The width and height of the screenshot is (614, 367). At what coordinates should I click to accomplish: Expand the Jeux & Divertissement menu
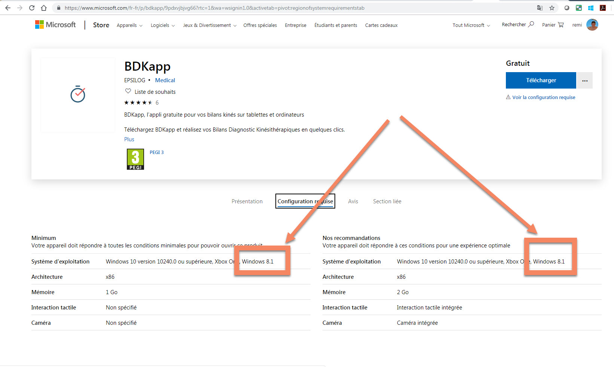click(210, 25)
